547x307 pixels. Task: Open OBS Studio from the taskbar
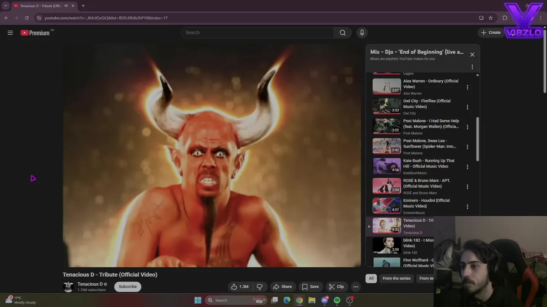click(350, 300)
